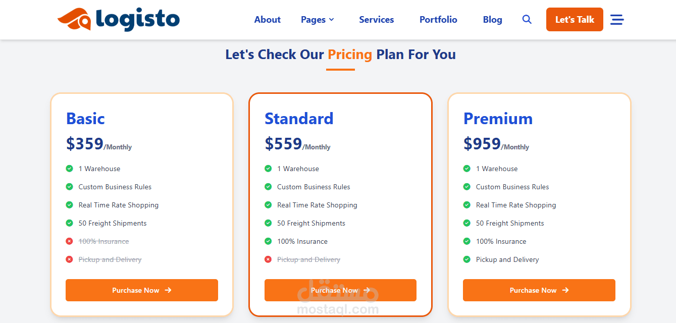Click arrow icon on Premium Purchase Now
The height and width of the screenshot is (323, 676).
click(x=565, y=290)
